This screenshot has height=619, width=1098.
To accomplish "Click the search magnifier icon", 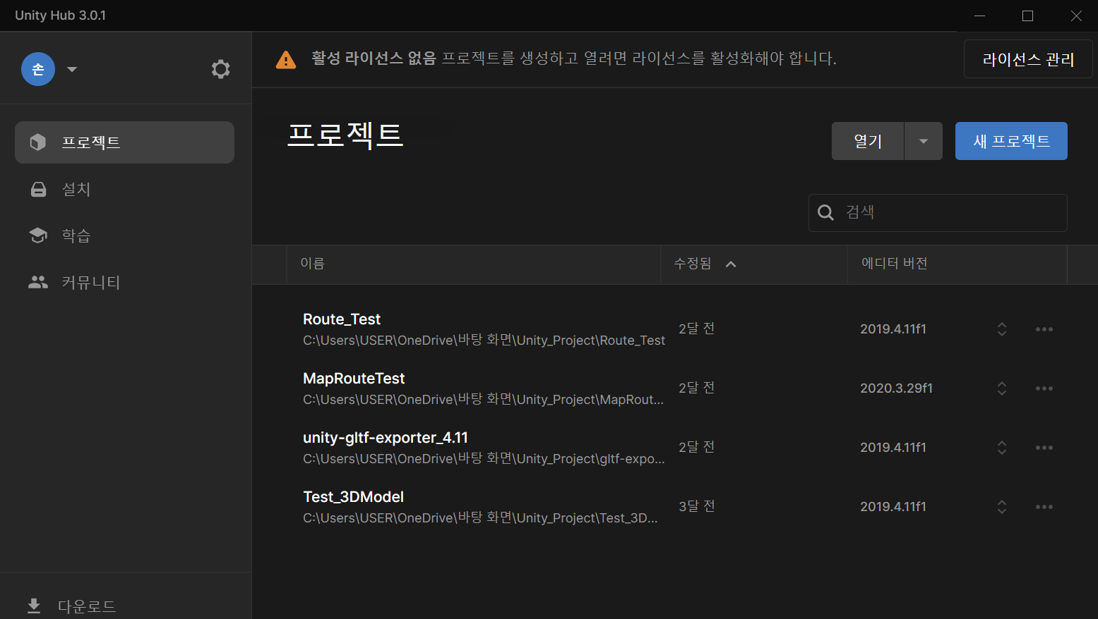I will tap(825, 212).
